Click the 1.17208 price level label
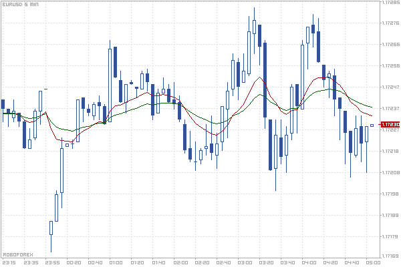 [x=390, y=172]
